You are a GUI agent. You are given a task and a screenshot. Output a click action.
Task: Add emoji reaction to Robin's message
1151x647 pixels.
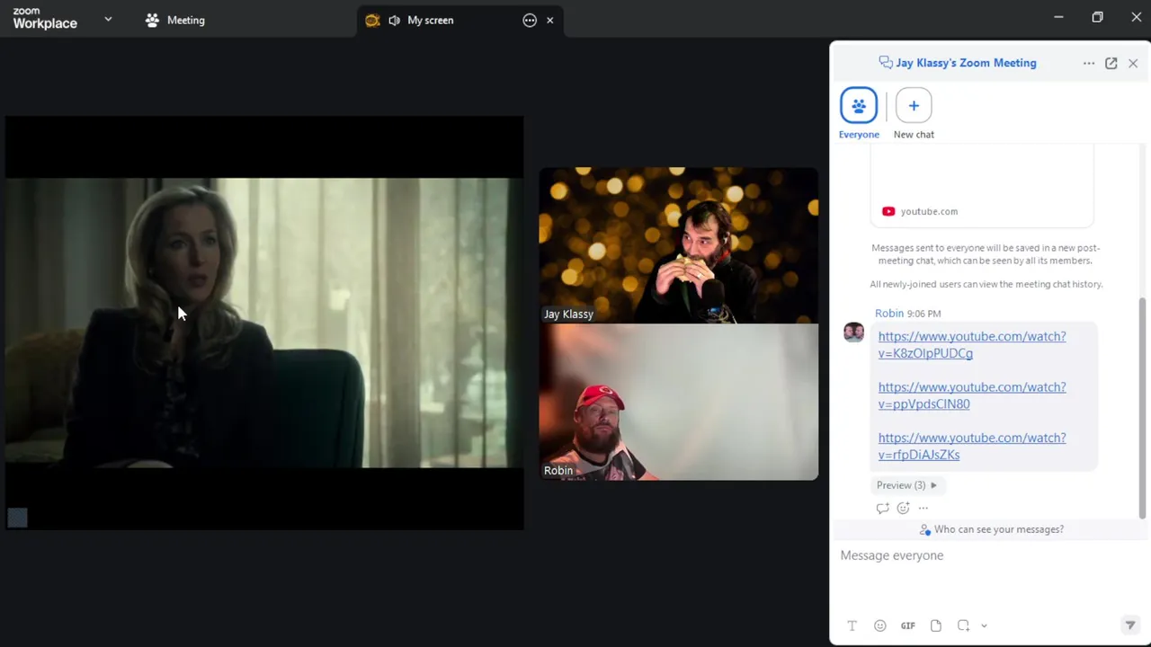point(903,508)
